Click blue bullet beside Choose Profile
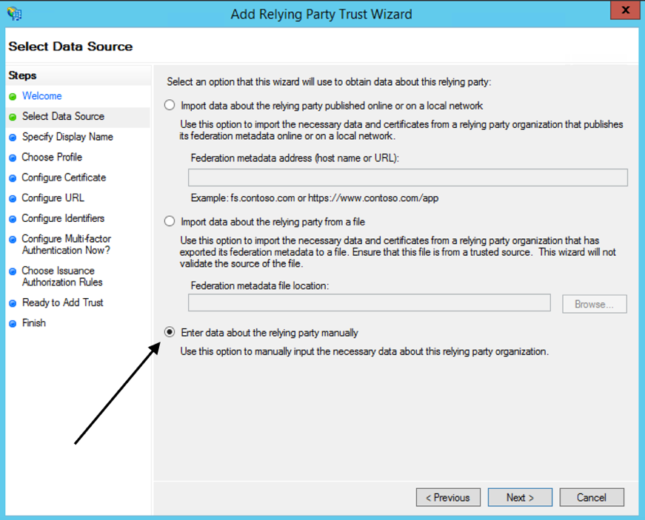 coord(13,158)
